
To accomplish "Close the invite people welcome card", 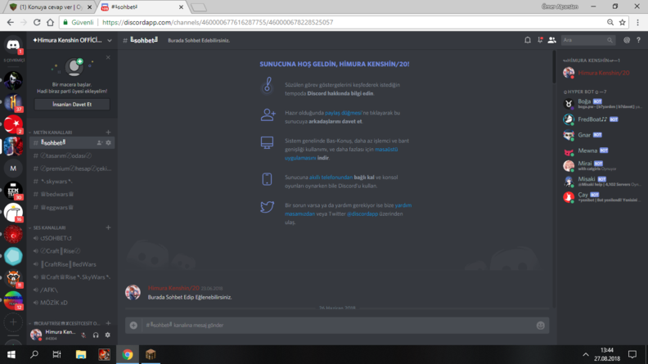I will (108, 57).
